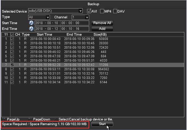Image resolution: width=187 pixels, height=130 pixels.
Task: Uncheck the checkbox for file row 8
Action: [12, 69]
